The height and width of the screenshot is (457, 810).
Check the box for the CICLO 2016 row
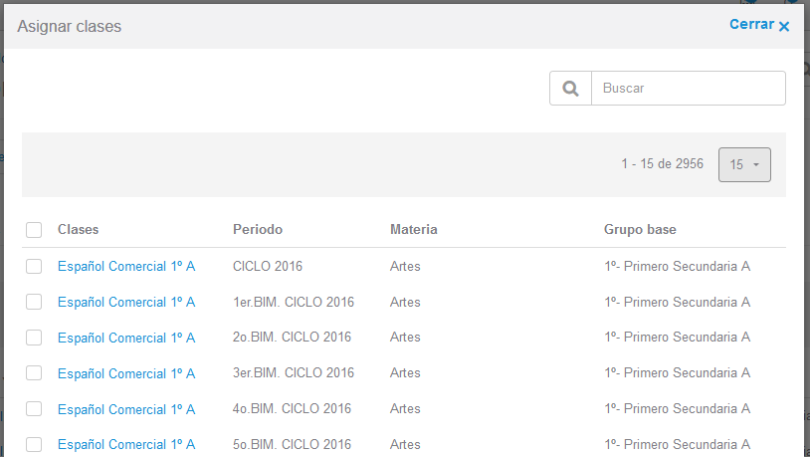[x=34, y=266]
